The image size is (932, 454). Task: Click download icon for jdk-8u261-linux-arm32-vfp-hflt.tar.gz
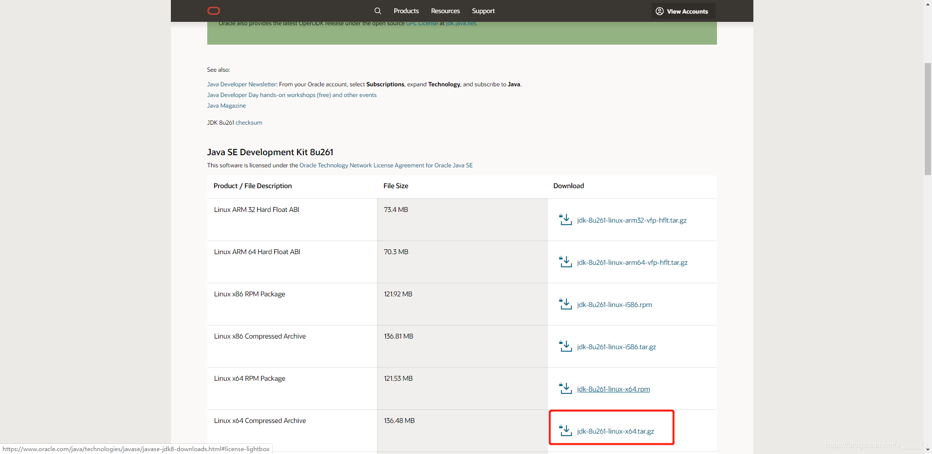(x=566, y=220)
